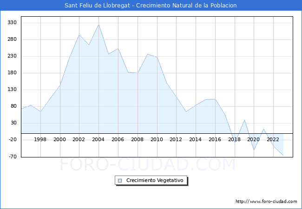This screenshot has width=302, height=209.
Task: Click the 2004 x-axis label
Action: pyautogui.click(x=98, y=139)
